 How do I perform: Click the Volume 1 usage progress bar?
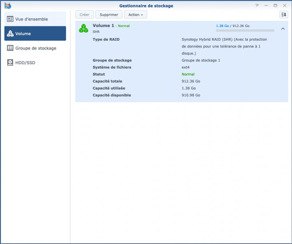pos(245,31)
